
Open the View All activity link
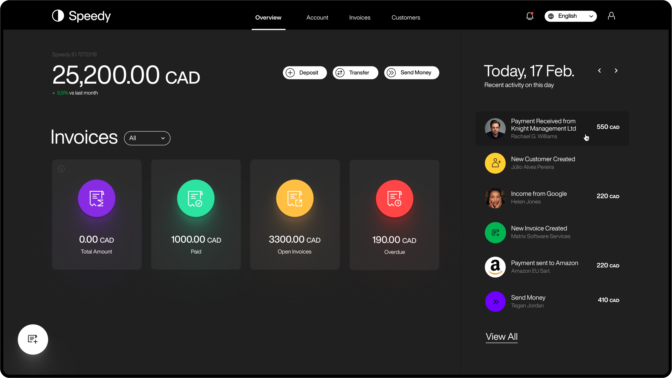click(501, 336)
